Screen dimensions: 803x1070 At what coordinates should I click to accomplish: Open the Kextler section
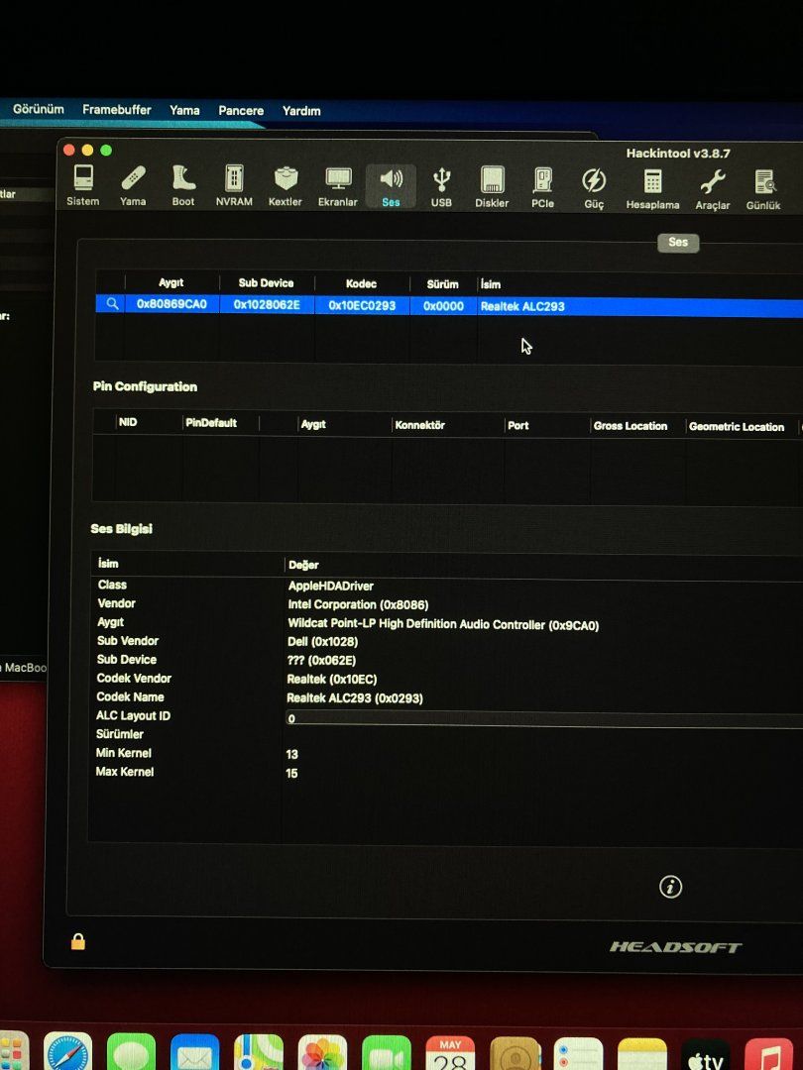[286, 186]
